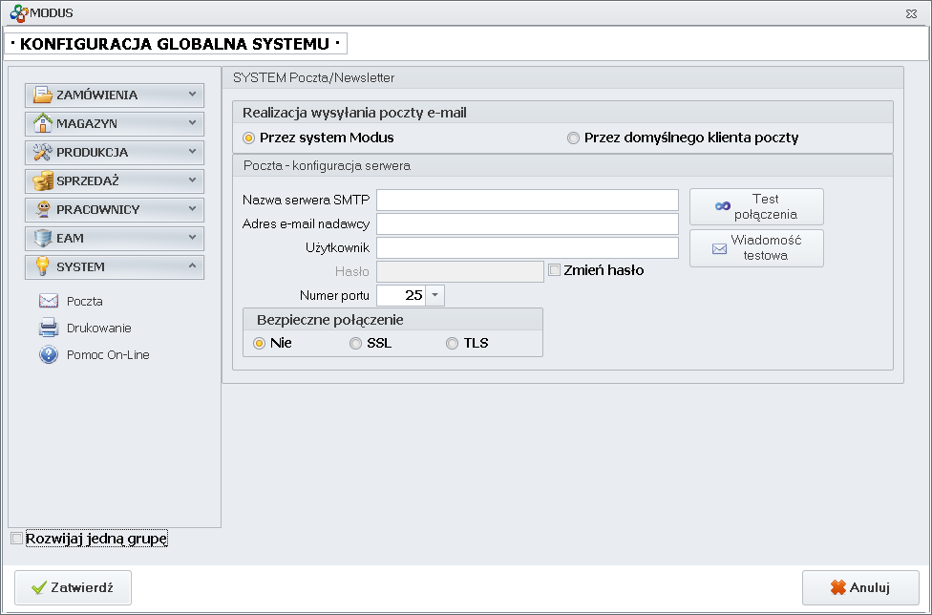Select the ZAMÓWIENIA group label
Viewport: 932px width, 615px height.
point(96,95)
